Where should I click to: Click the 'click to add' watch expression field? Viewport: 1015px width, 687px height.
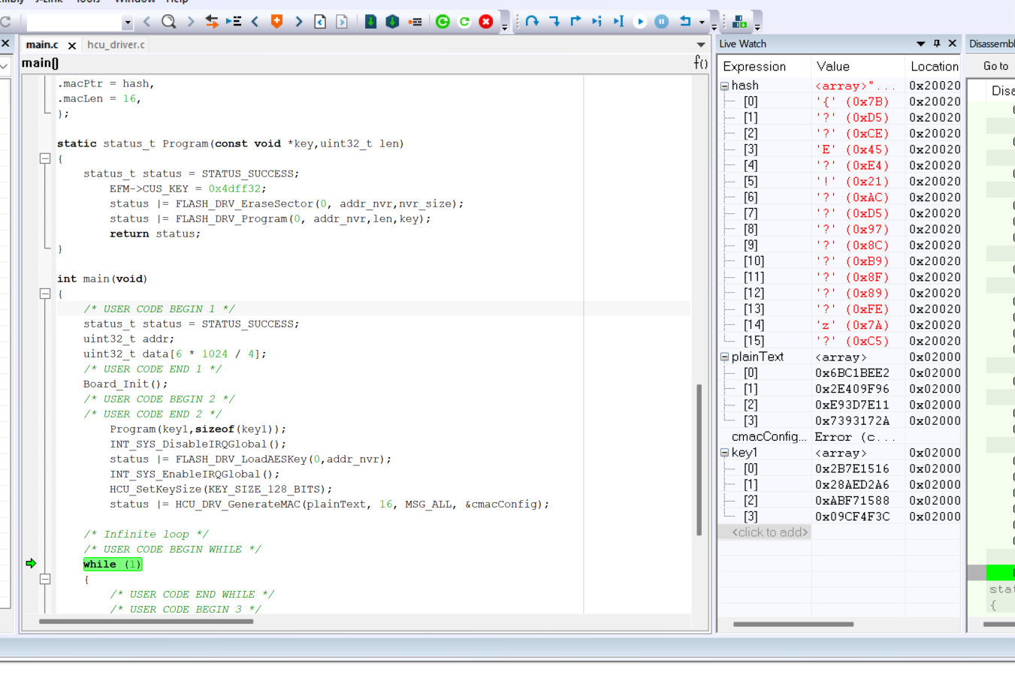pos(770,532)
